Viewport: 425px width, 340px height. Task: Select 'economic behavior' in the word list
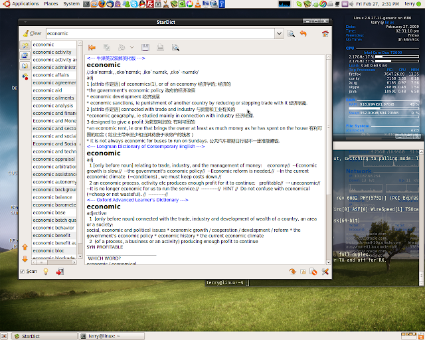click(x=53, y=228)
